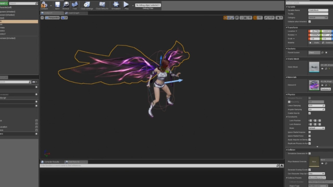Screen dimensions: 333x187
Task: Open the Location type dropdown arrow
Action: (296, 31)
